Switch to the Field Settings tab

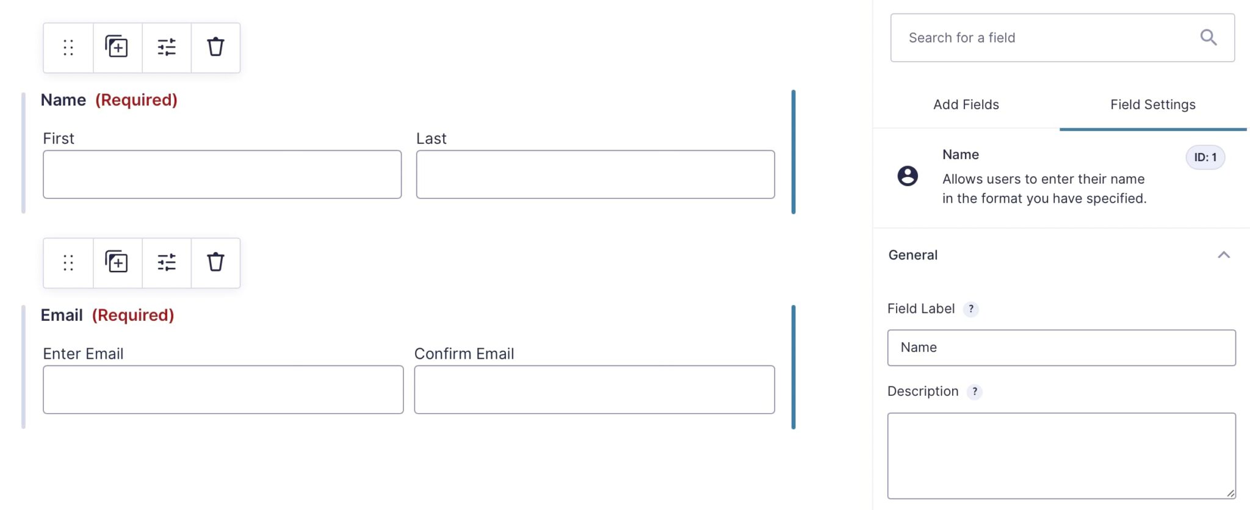click(1152, 104)
